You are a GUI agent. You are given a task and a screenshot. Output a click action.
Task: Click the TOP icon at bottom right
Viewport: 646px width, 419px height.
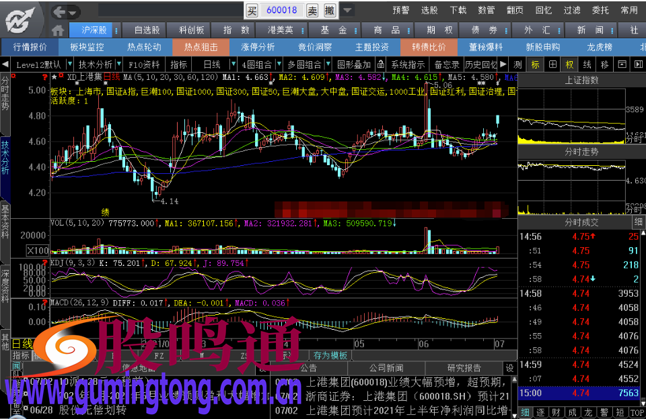click(x=637, y=413)
